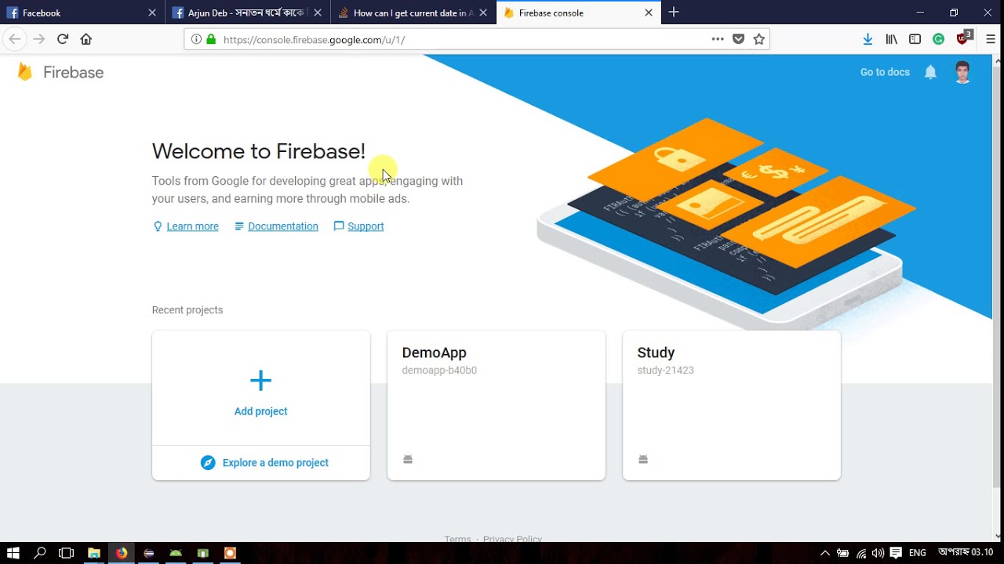Toggle the Firefox sidebar icon
This screenshot has width=1004, height=564.
coord(915,39)
